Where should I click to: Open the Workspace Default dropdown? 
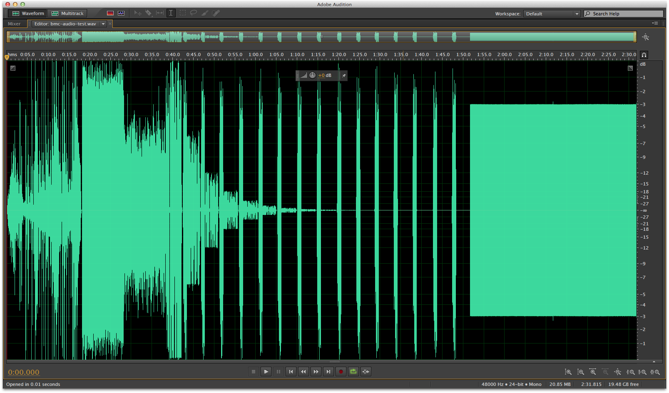pos(552,14)
